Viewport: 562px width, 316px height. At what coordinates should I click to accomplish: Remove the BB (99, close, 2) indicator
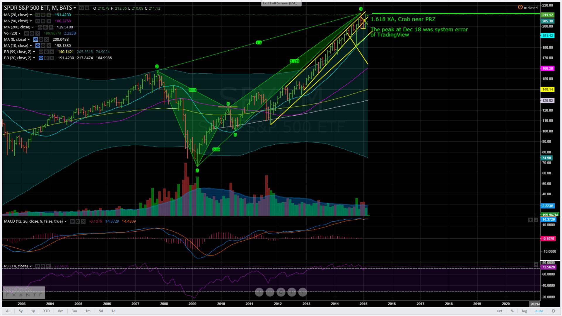point(52,52)
